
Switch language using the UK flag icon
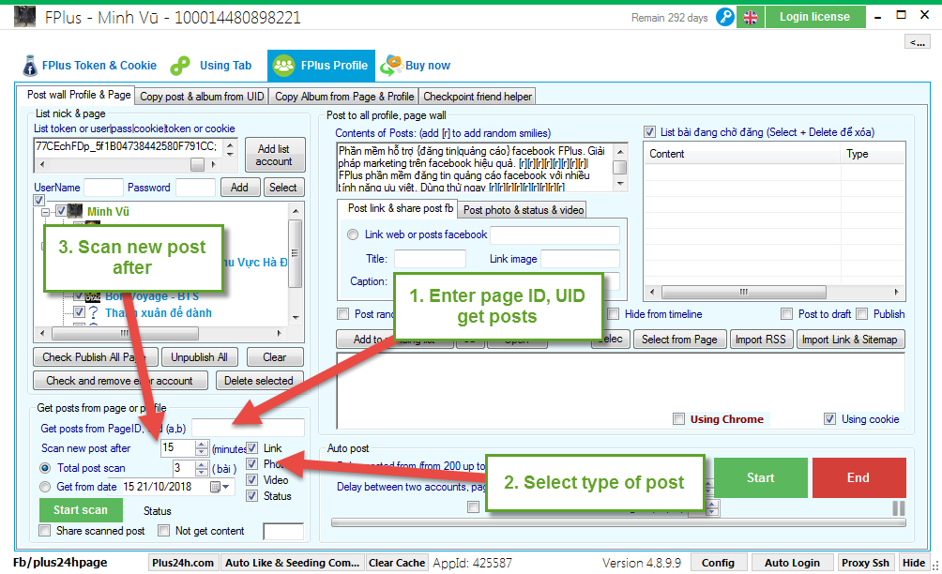point(751,17)
